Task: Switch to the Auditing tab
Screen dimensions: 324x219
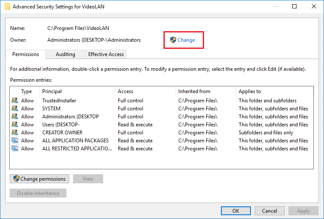Action: [65, 54]
